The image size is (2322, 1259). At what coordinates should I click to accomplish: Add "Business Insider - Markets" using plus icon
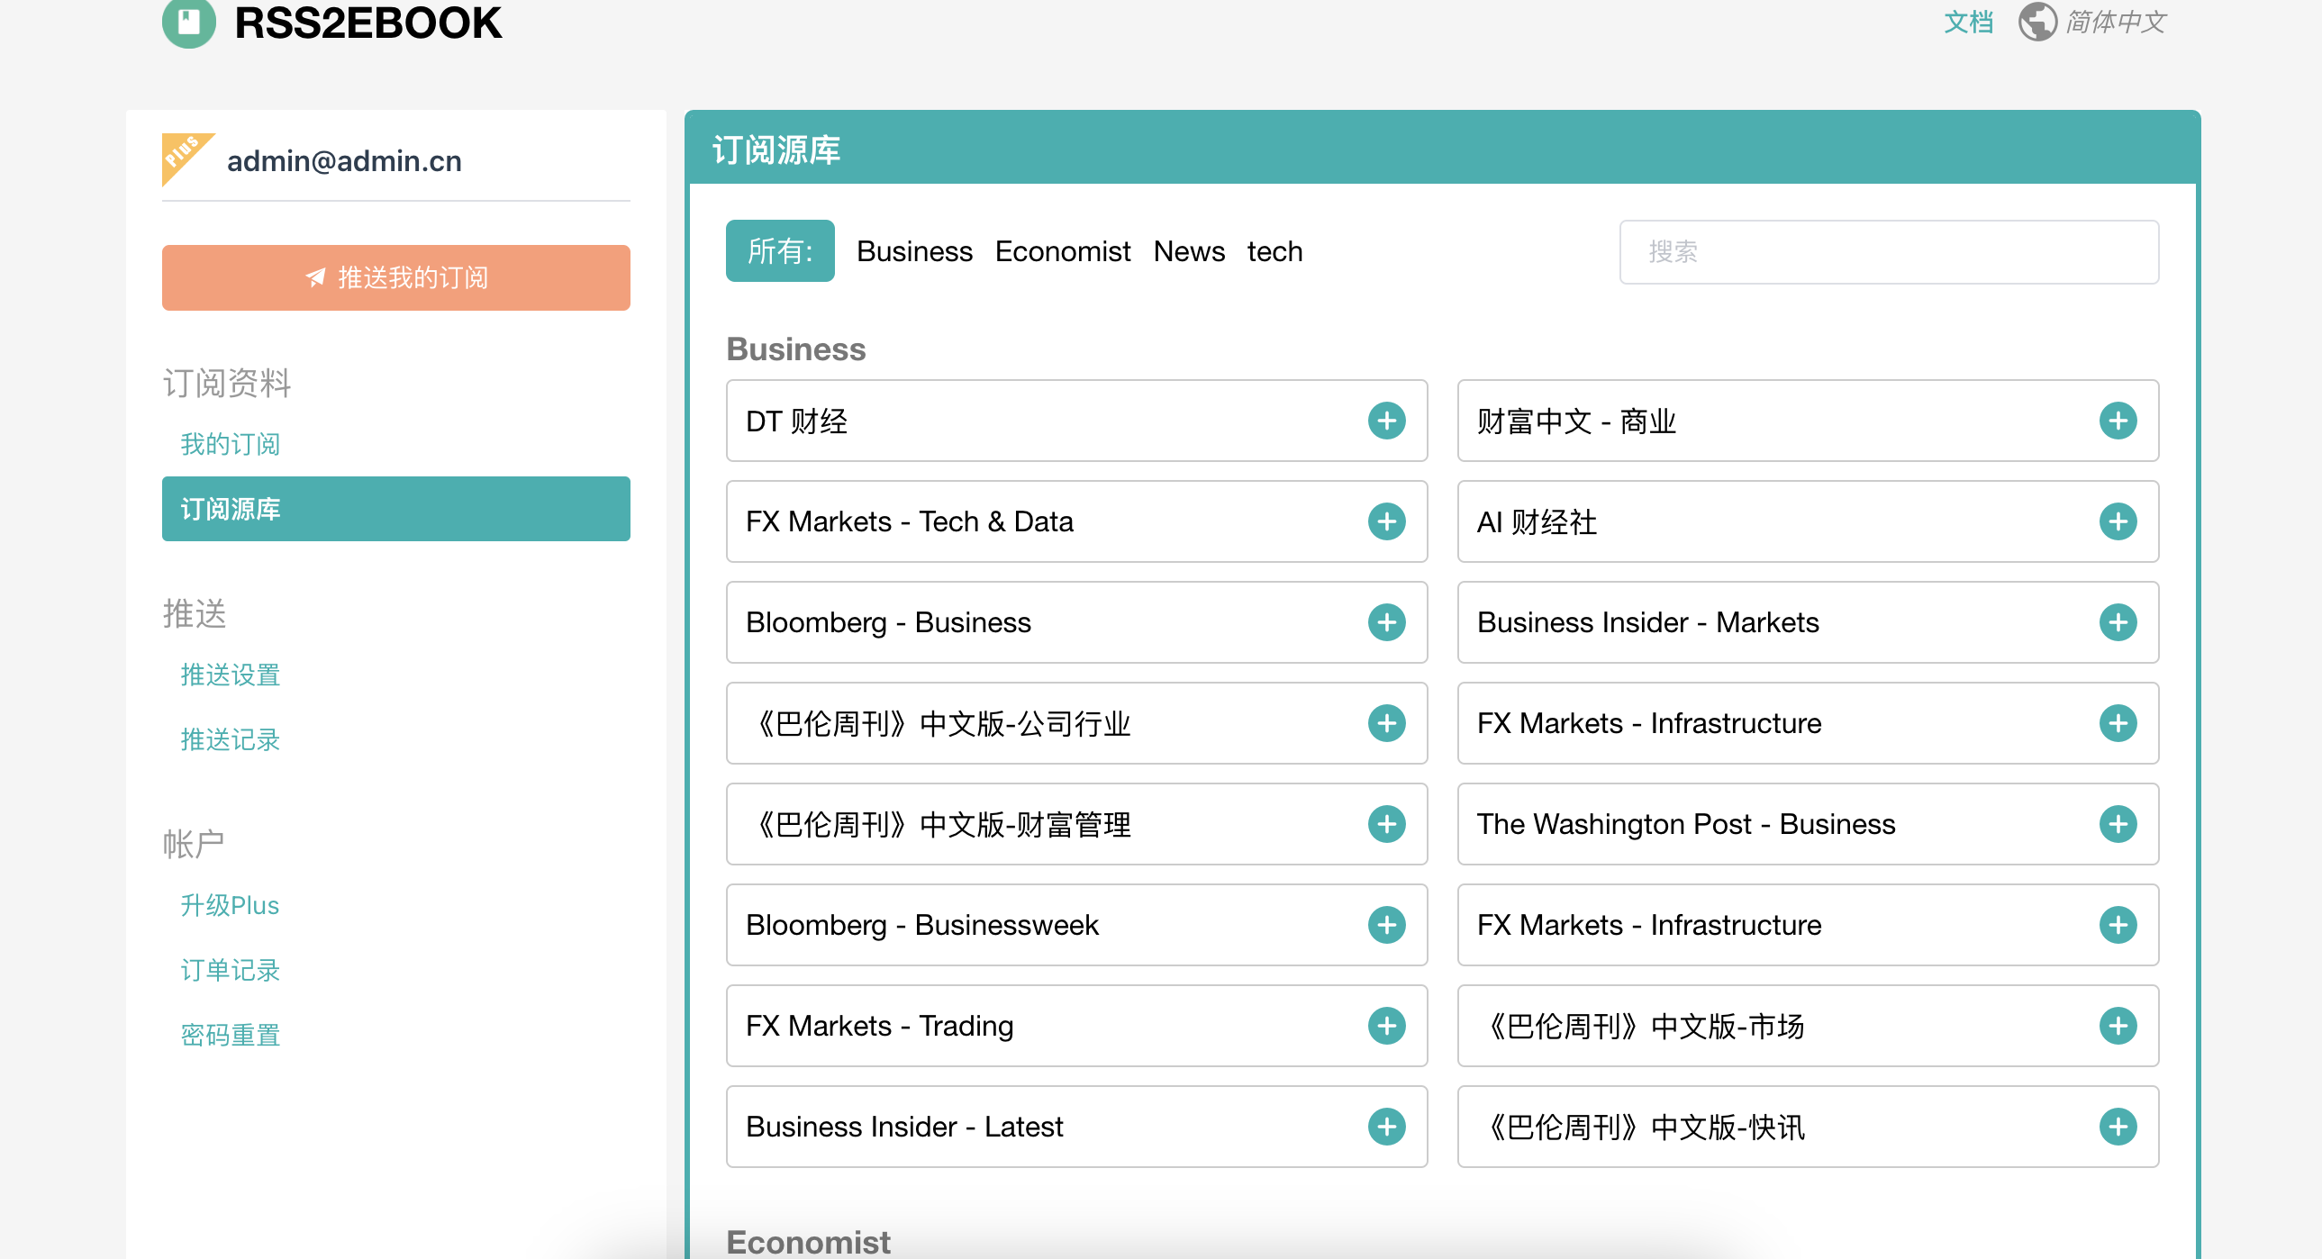click(x=2119, y=621)
